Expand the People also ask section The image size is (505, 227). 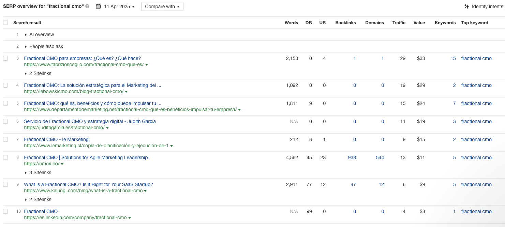click(x=25, y=46)
